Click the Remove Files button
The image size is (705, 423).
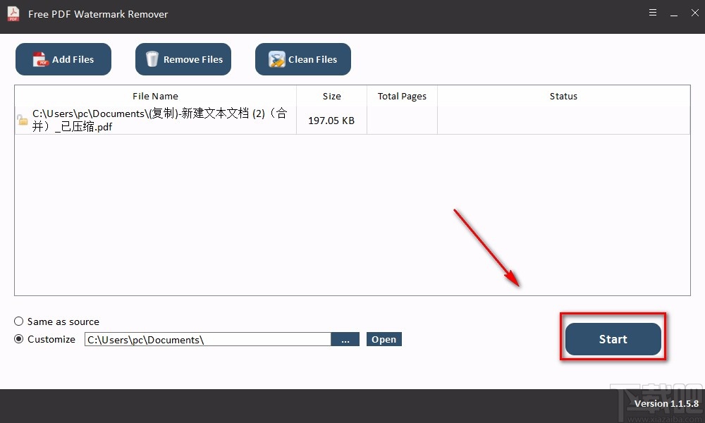tap(183, 59)
